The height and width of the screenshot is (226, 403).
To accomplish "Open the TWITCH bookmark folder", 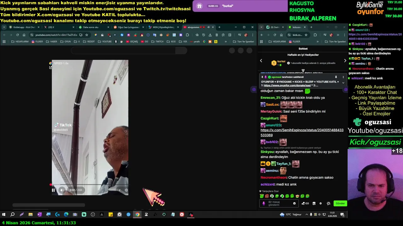I will 157,41.
